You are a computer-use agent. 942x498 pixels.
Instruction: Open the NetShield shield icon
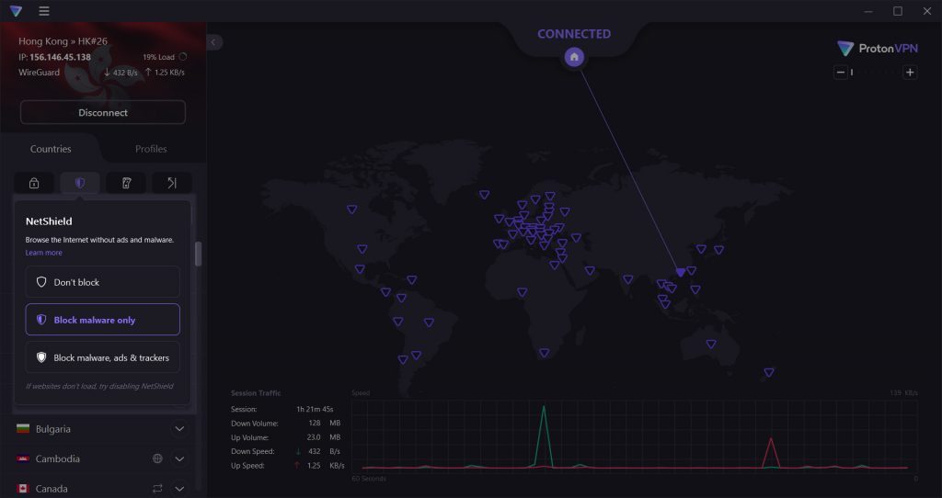pyautogui.click(x=80, y=183)
